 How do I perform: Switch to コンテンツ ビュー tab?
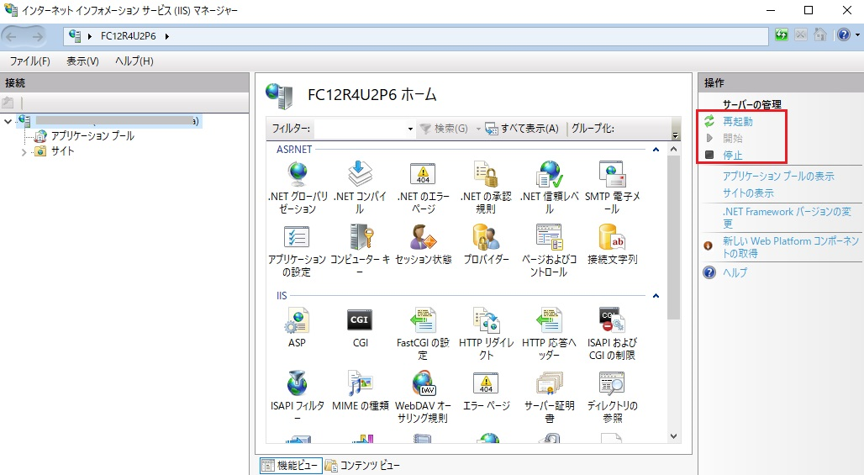tap(362, 466)
